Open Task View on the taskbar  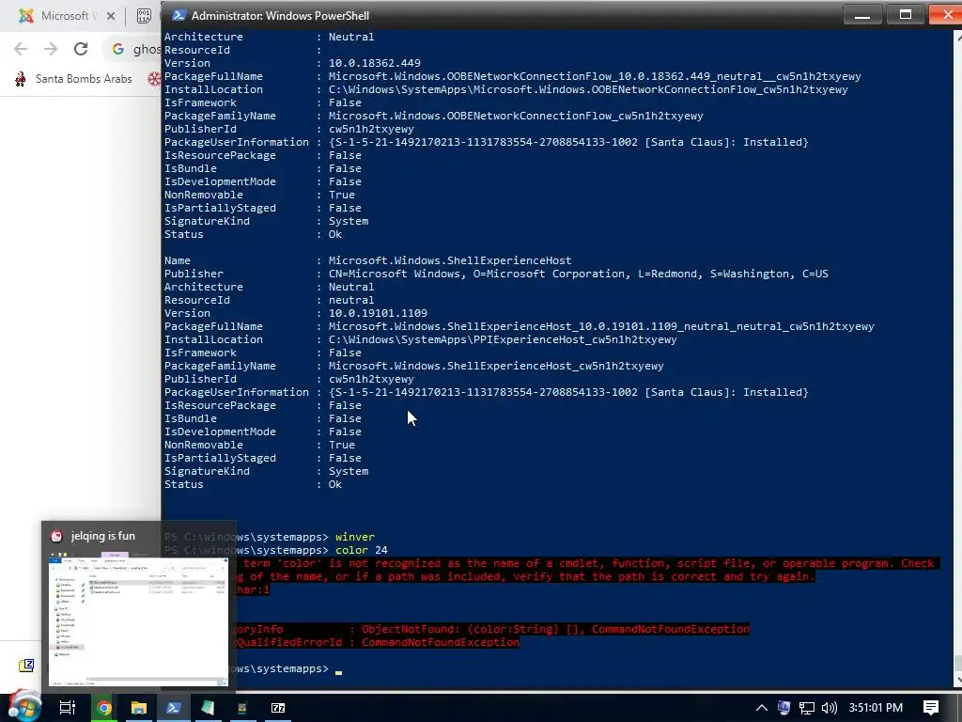click(68, 708)
